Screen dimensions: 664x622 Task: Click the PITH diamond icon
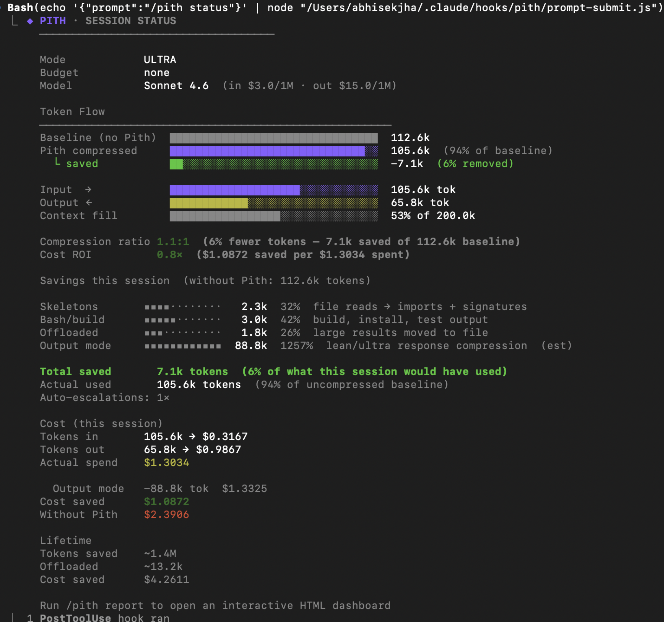[x=30, y=20]
